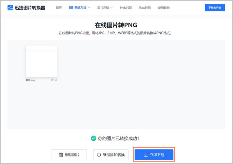Click the 下载客户端 button
Viewport: 233px width, 164px height.
click(x=215, y=7)
